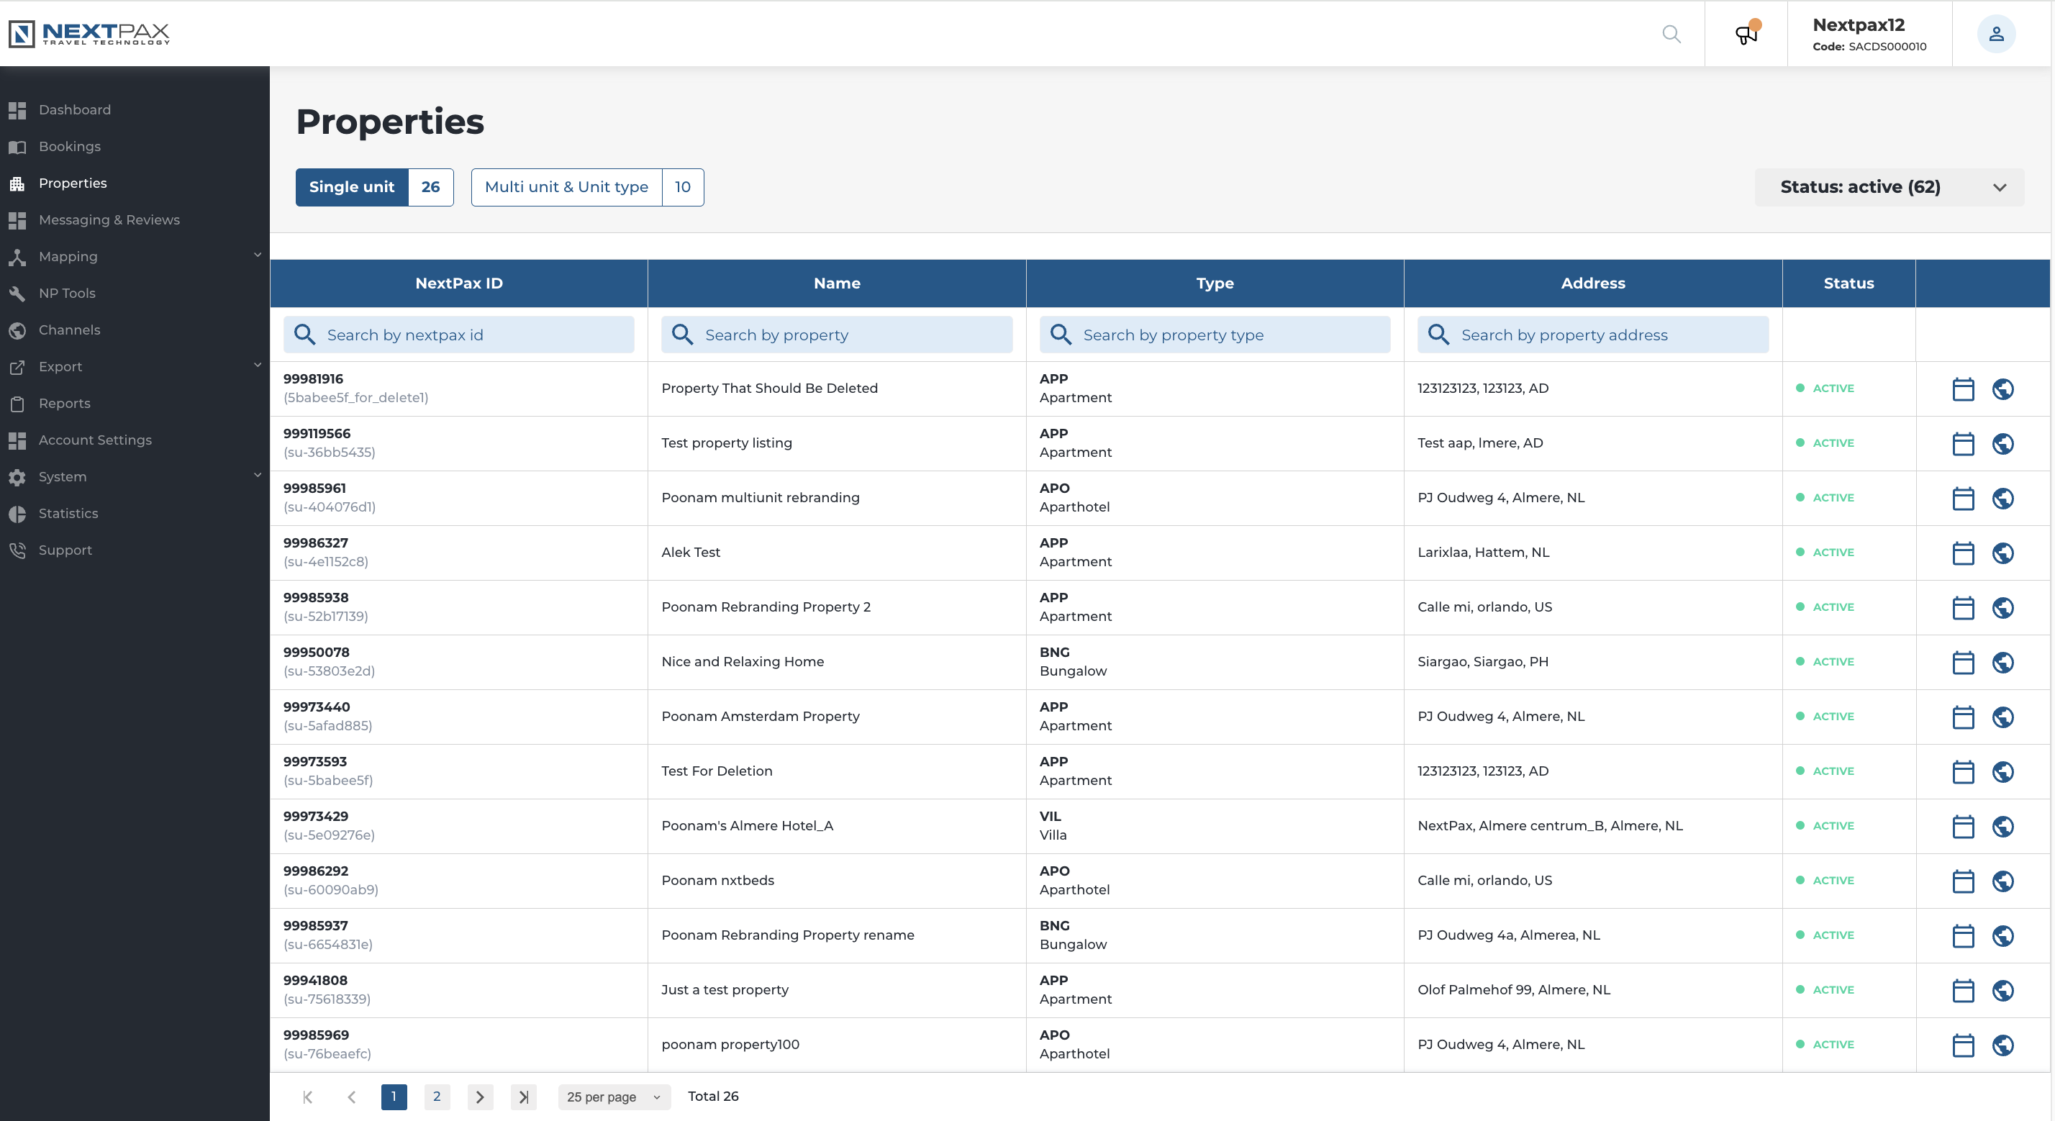Screen dimensions: 2055x1121
Task: Open NP Tools in sidebar
Action: pyautogui.click(x=67, y=293)
